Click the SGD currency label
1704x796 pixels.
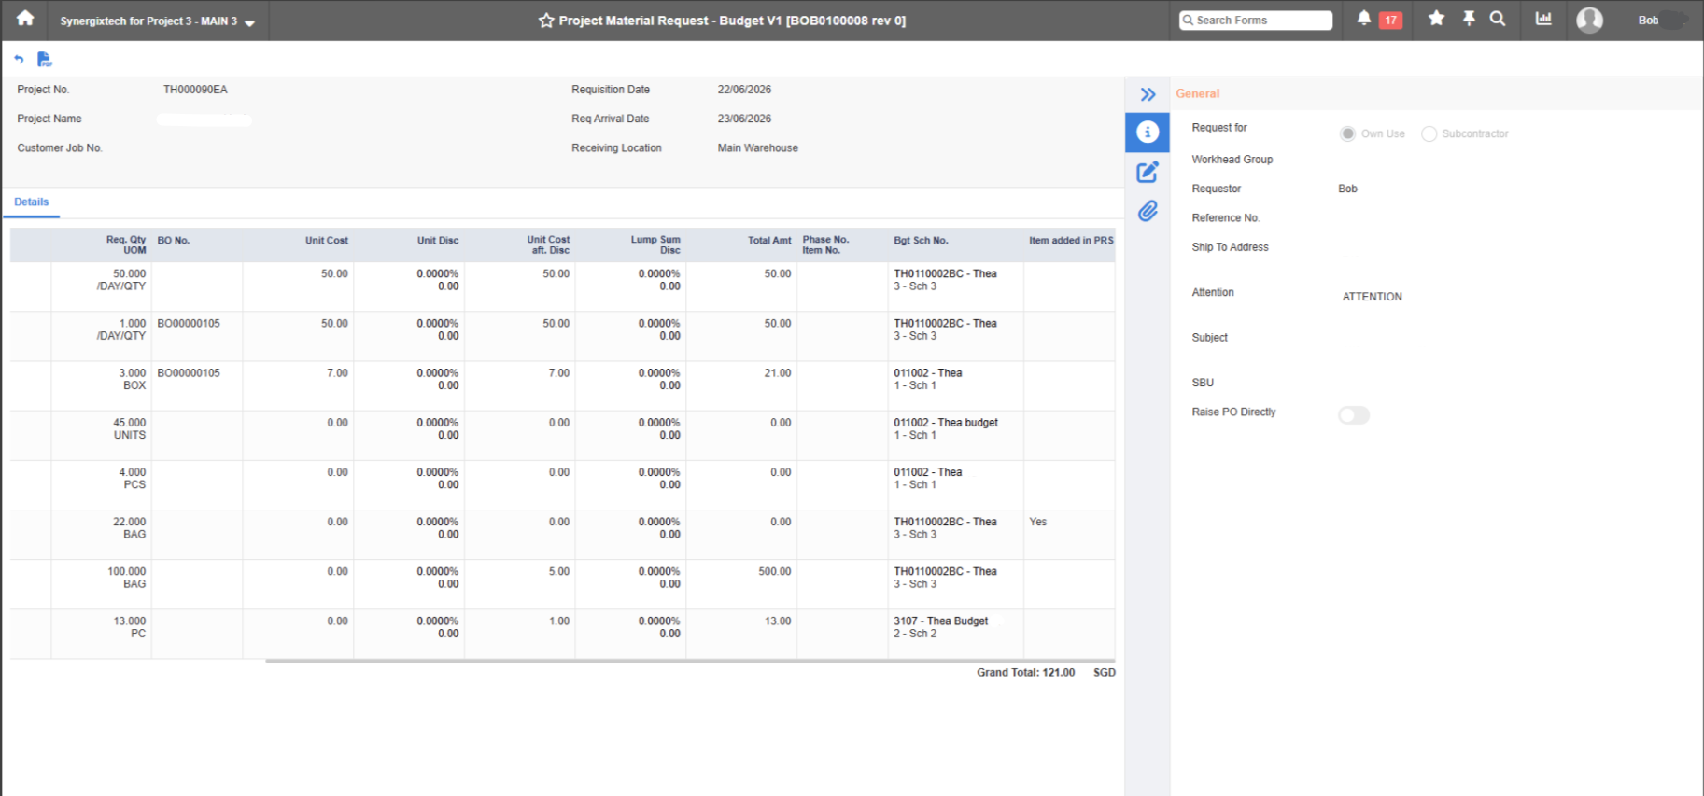coord(1104,672)
